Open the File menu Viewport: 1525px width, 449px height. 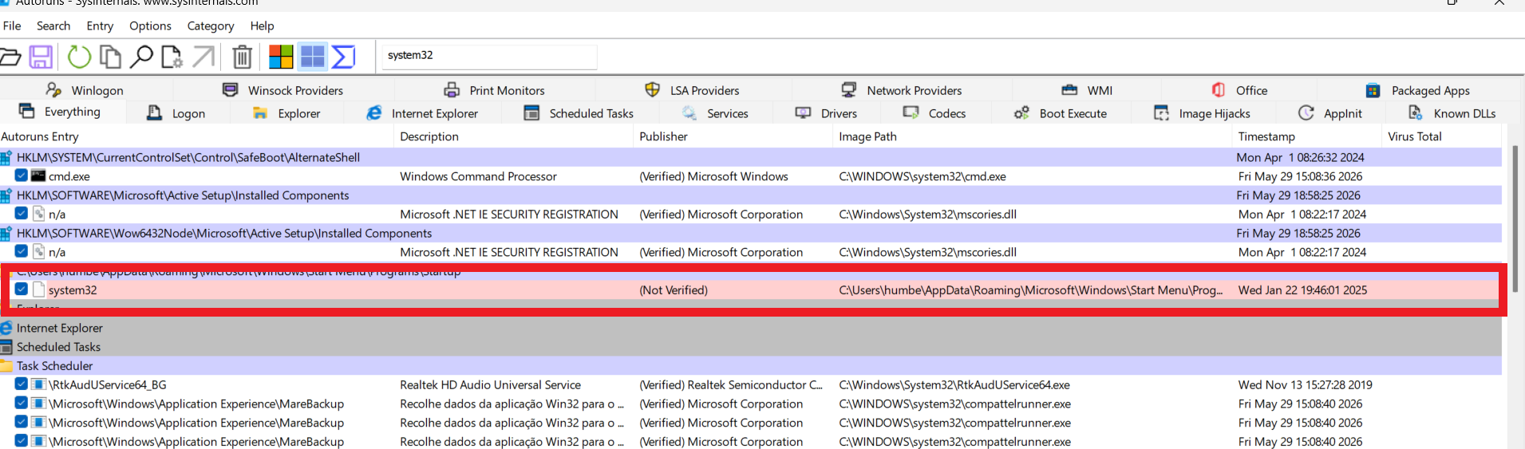(x=12, y=26)
